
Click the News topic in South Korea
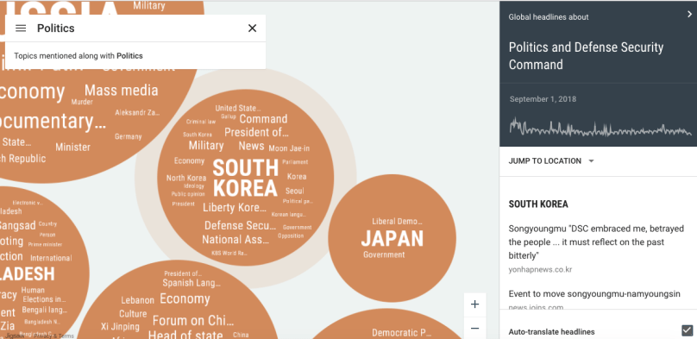coord(251,146)
